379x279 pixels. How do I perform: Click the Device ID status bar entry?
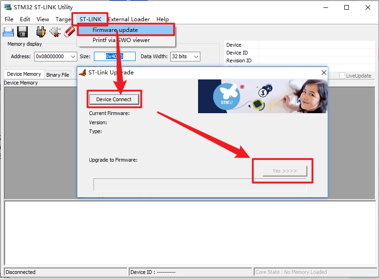190,272
